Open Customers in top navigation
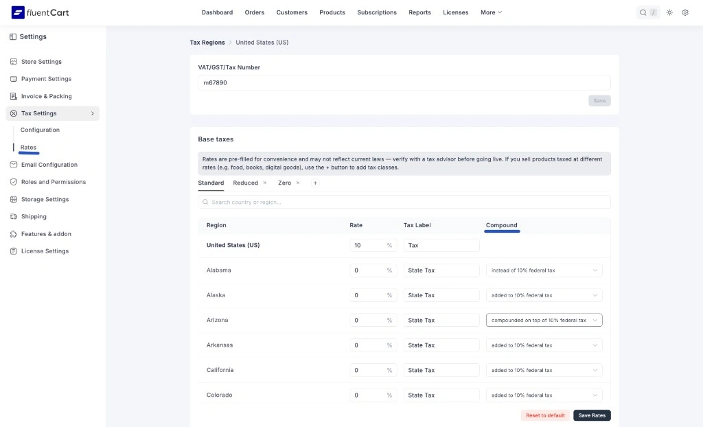Viewport: 703px width, 427px height. (x=292, y=12)
